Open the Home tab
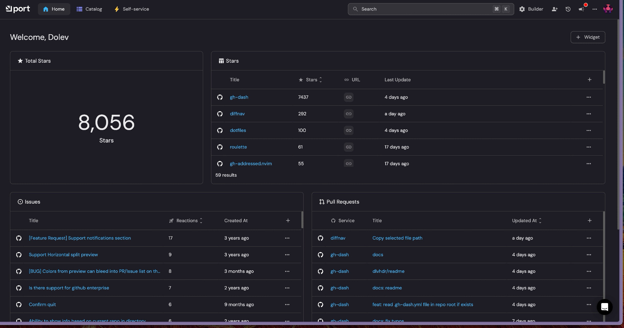Screen dimensions: 624x328 [x=54, y=9]
